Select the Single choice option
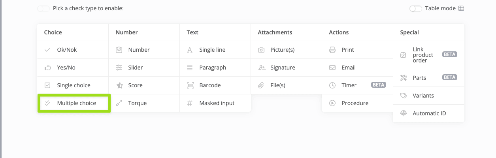The image size is (496, 158). [x=74, y=85]
